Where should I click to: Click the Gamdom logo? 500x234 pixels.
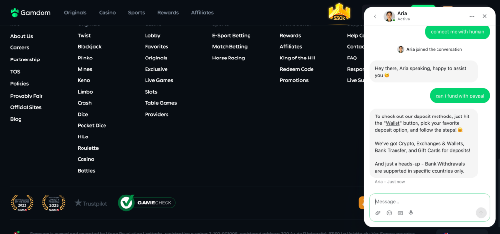click(x=31, y=13)
